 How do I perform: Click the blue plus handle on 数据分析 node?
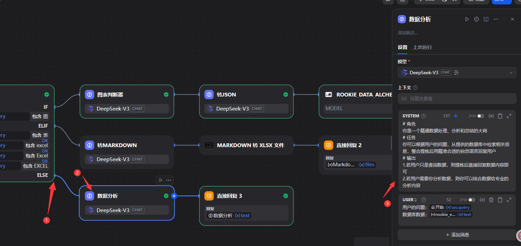click(x=174, y=196)
